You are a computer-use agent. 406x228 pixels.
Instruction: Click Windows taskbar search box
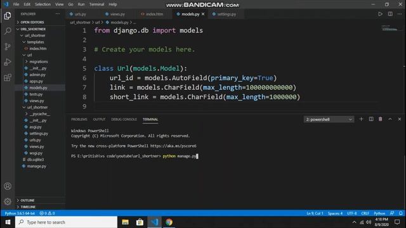coord(66,222)
